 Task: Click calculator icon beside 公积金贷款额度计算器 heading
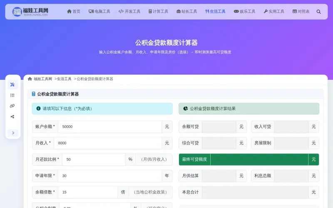(x=33, y=94)
